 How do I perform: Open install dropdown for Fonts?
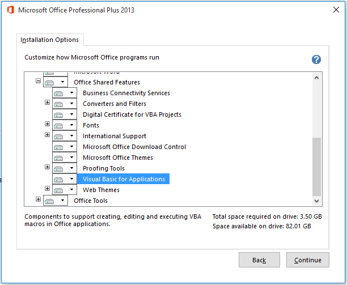65,125
